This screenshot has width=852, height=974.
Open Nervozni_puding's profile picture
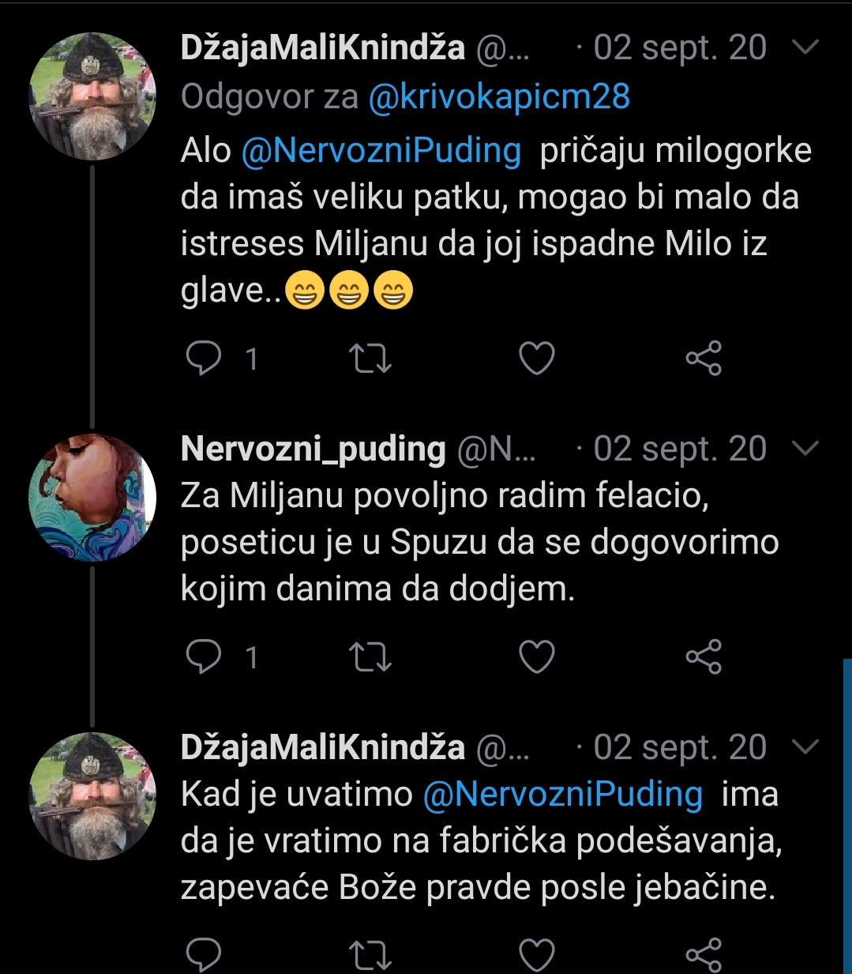(92, 497)
